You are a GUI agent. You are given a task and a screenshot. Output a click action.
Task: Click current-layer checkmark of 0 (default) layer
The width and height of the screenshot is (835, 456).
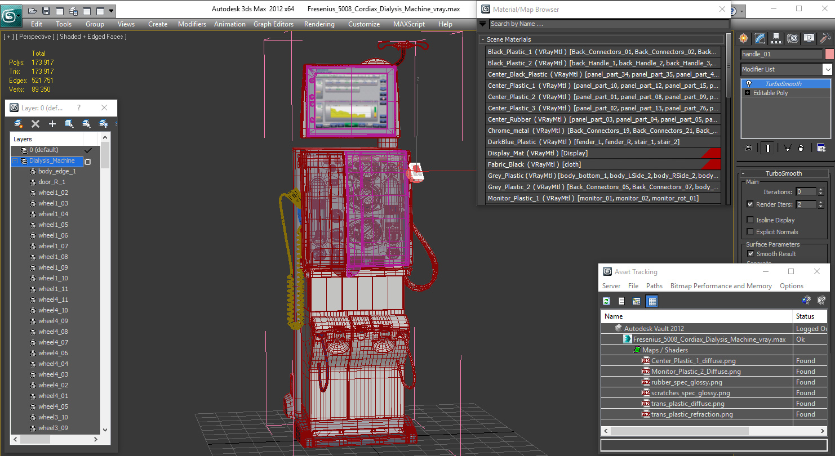88,150
